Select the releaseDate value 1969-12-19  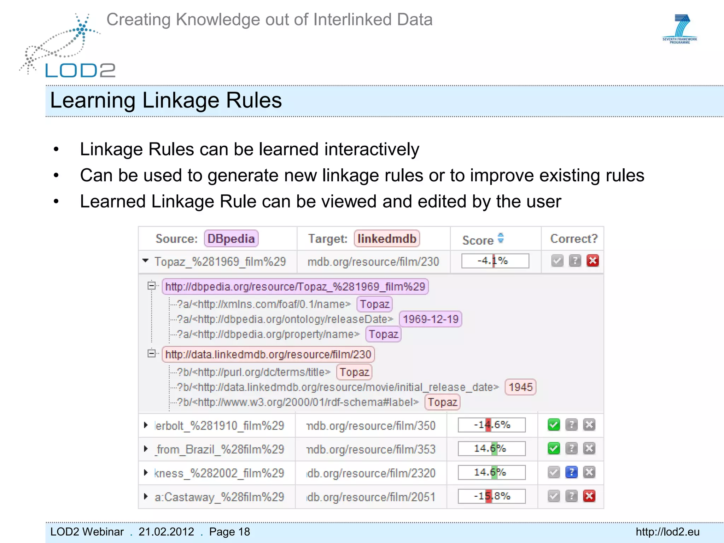[x=431, y=319]
